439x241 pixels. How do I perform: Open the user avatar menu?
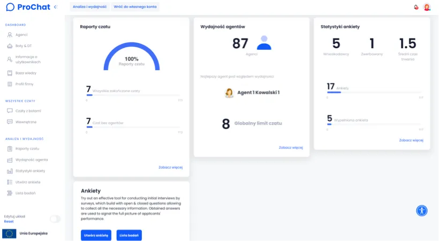427,7
